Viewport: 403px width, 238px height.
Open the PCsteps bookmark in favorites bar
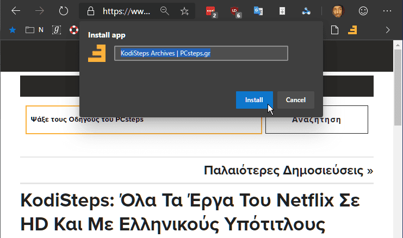pyautogui.click(x=352, y=30)
